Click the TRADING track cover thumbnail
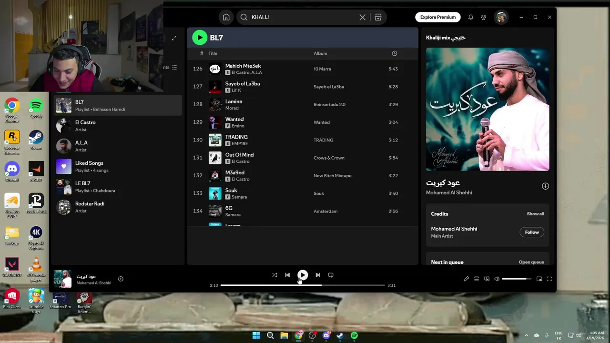Viewport: 610px width, 343px height. pyautogui.click(x=215, y=140)
